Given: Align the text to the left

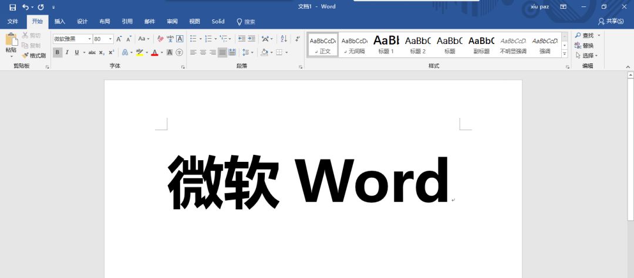Looking at the screenshot, I should [193, 52].
